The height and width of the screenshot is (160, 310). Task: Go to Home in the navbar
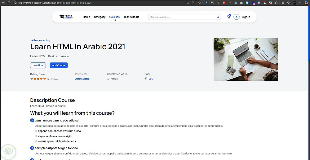pyautogui.click(x=86, y=17)
